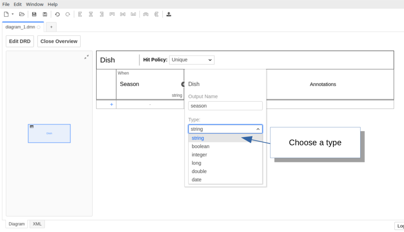The width and height of the screenshot is (404, 232).
Task: Collapse the overview panel with arrows icon
Action: [86, 57]
